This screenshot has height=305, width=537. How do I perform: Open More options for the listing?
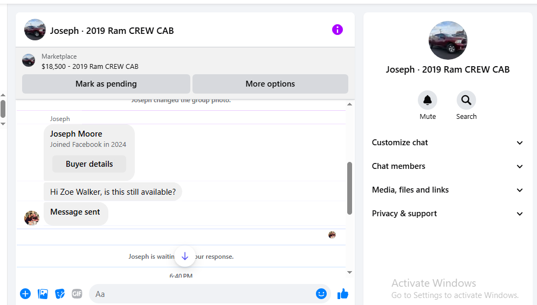coord(270,84)
